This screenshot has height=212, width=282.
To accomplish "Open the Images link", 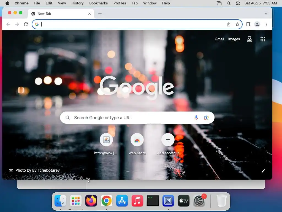I will 234,39.
